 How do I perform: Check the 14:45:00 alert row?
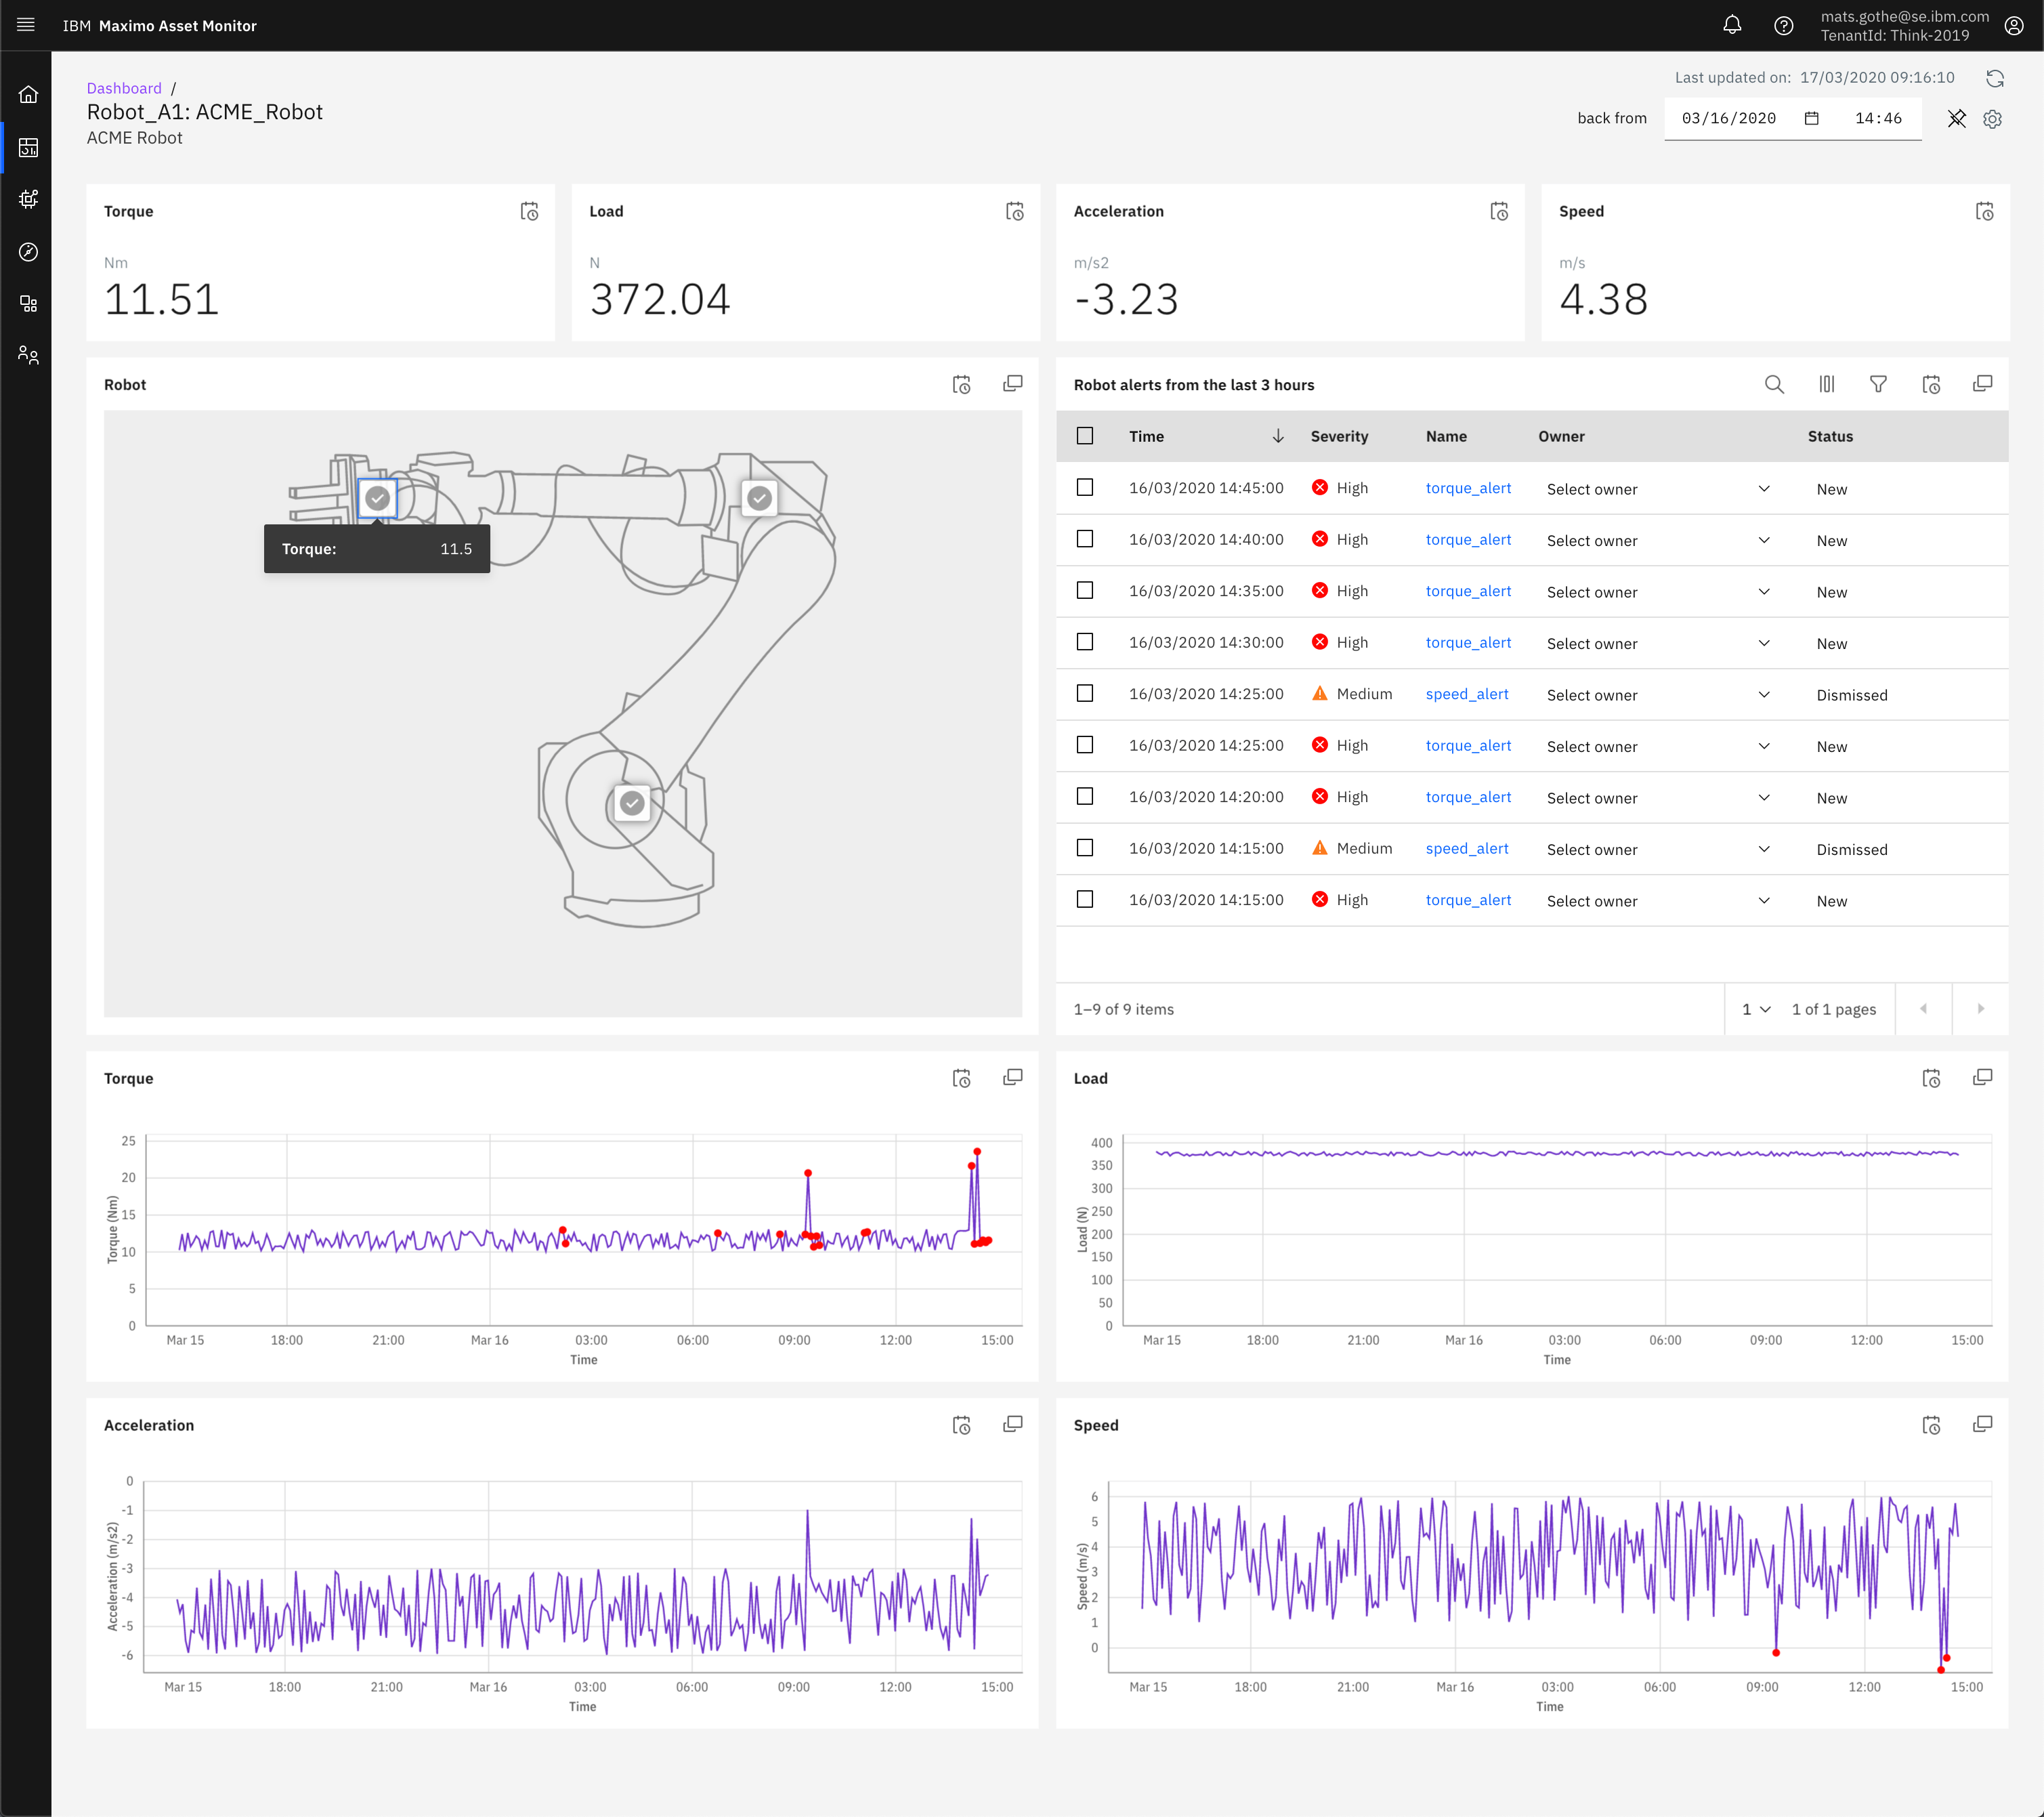point(1085,487)
